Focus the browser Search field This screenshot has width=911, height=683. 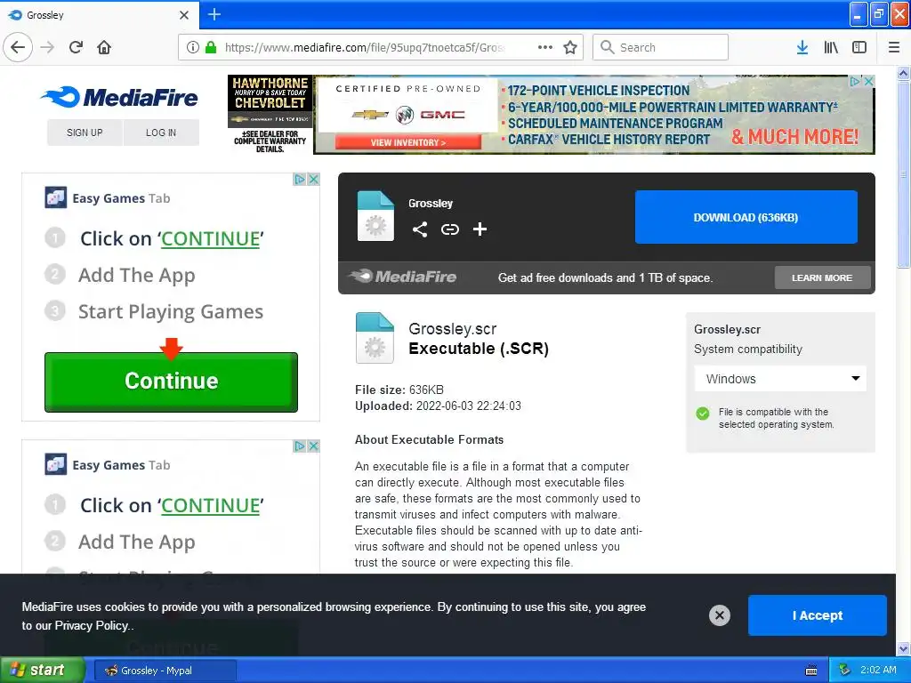tap(660, 47)
